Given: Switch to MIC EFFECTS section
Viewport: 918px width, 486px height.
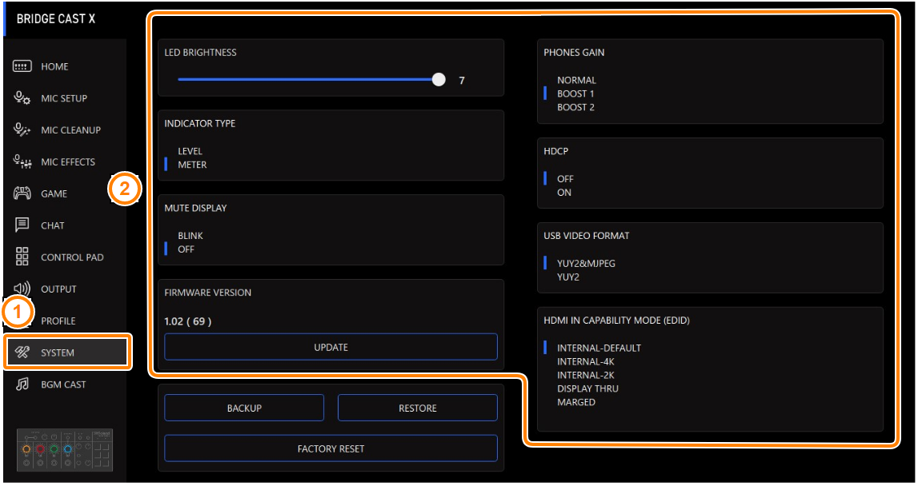Looking at the screenshot, I should [x=68, y=162].
